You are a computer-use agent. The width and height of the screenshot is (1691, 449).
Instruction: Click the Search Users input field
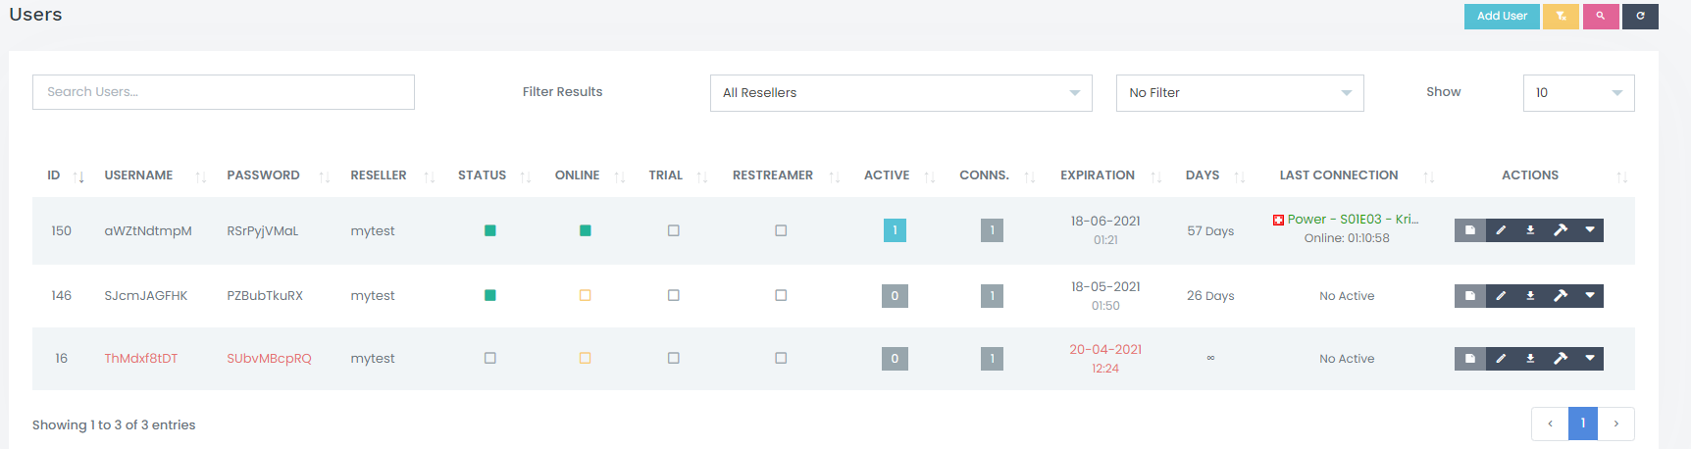[223, 92]
